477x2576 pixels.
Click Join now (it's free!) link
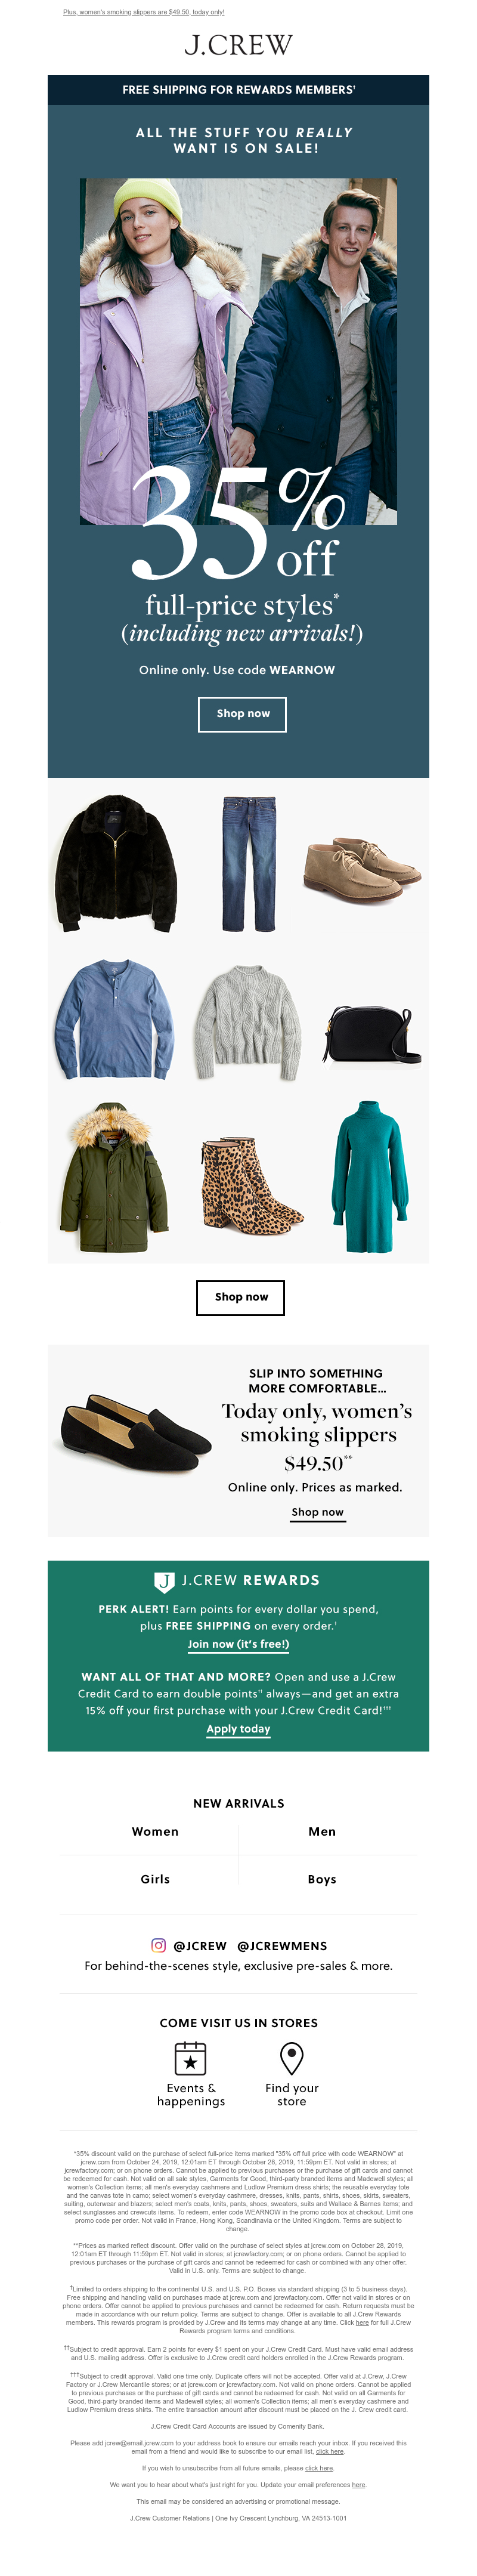[x=238, y=1644]
